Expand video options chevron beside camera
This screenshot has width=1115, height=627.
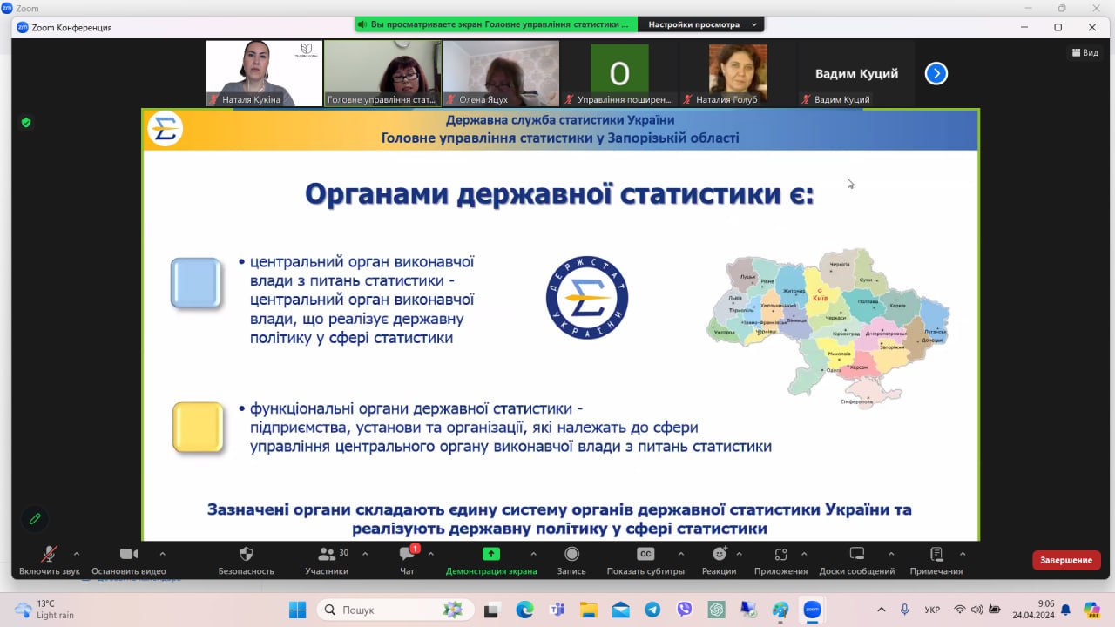click(162, 554)
